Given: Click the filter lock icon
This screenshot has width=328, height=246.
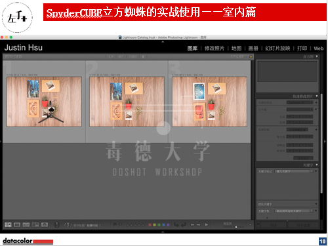Looking at the screenshot, I should click(251, 56).
